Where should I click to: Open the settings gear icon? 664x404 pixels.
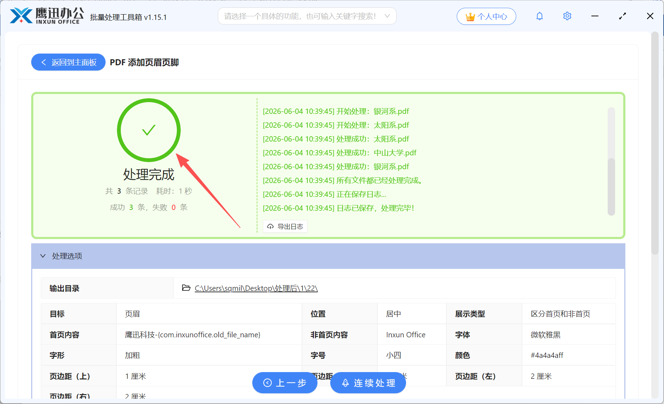(567, 16)
